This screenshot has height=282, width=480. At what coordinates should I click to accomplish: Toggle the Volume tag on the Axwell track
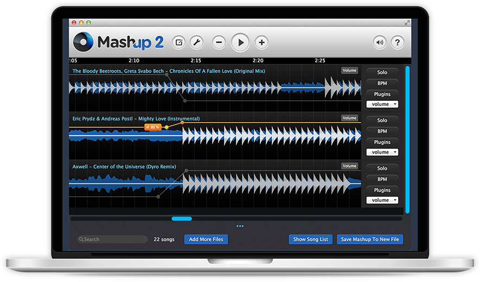tap(350, 166)
